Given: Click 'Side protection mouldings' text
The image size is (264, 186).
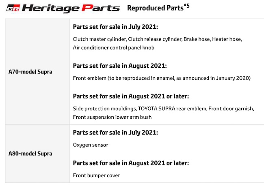Looking at the screenshot, I should 104,109.
